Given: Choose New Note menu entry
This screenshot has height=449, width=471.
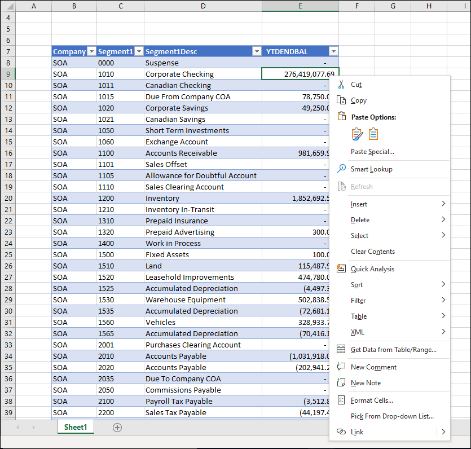Looking at the screenshot, I should click(x=366, y=383).
